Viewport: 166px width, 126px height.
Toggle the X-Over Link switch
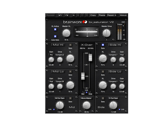point(87,92)
